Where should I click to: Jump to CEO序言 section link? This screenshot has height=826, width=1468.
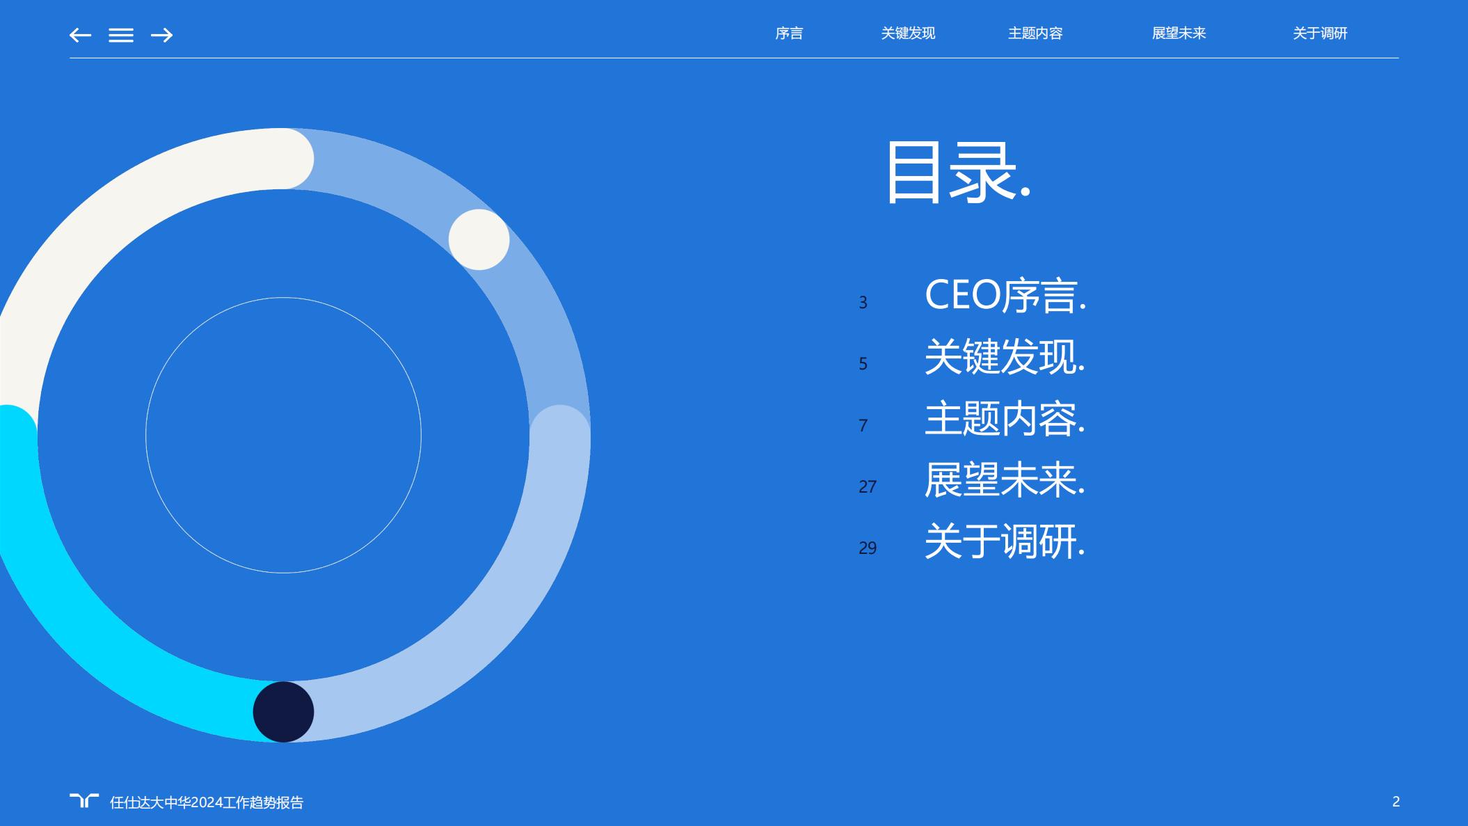point(1005,295)
